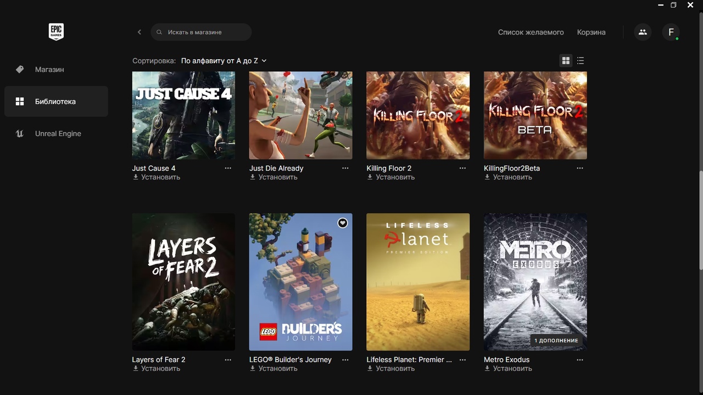Switch to list view

(x=581, y=60)
